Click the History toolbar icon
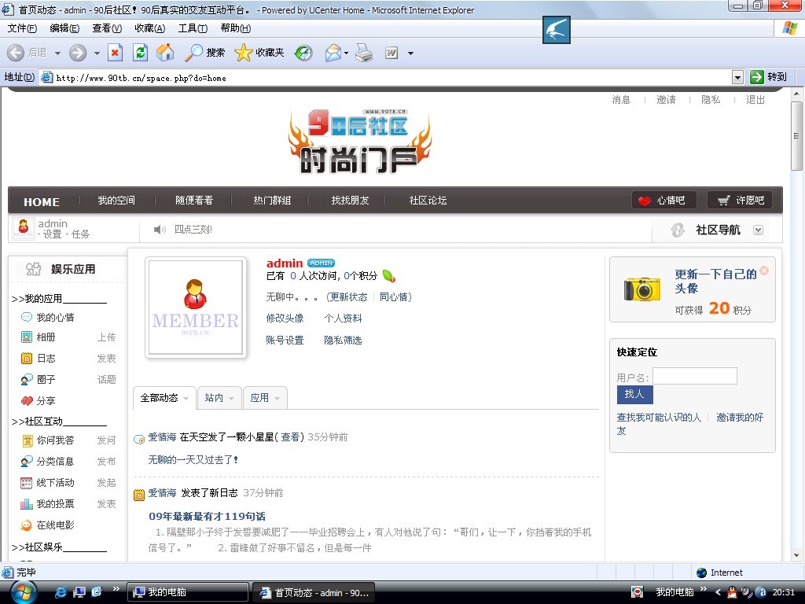This screenshot has width=805, height=604. 303,53
